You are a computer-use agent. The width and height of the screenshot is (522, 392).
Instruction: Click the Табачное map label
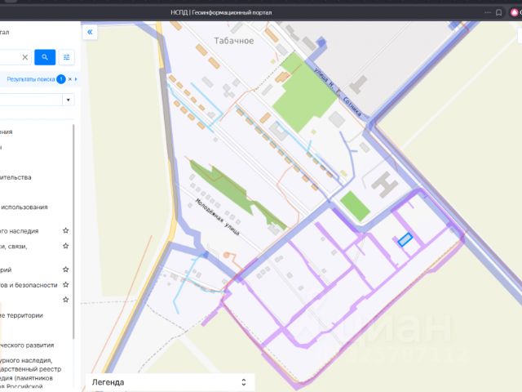(234, 41)
